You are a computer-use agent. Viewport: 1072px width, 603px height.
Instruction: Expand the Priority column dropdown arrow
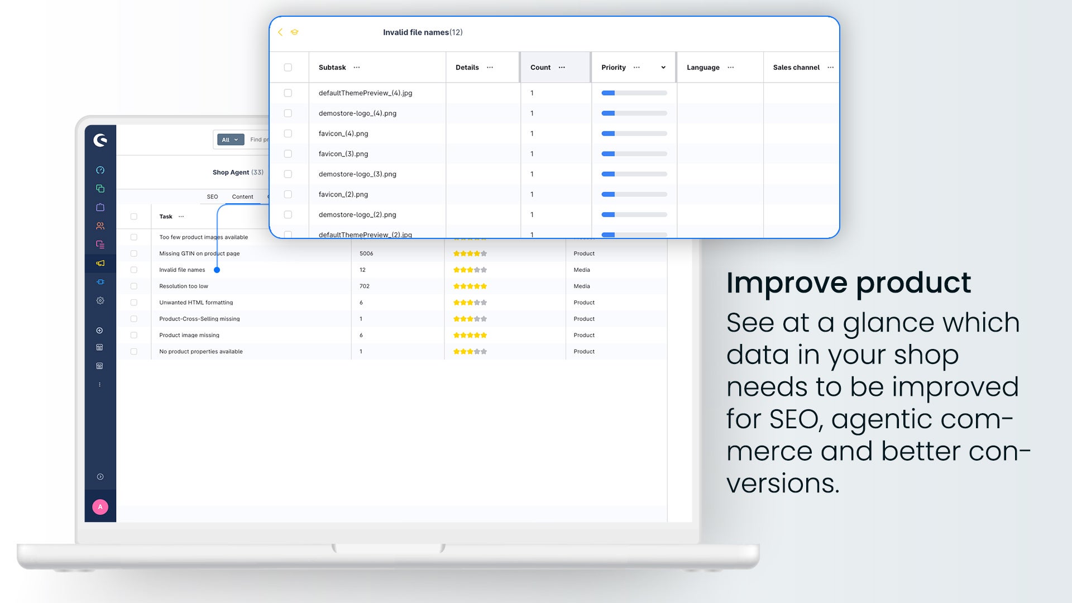click(663, 68)
